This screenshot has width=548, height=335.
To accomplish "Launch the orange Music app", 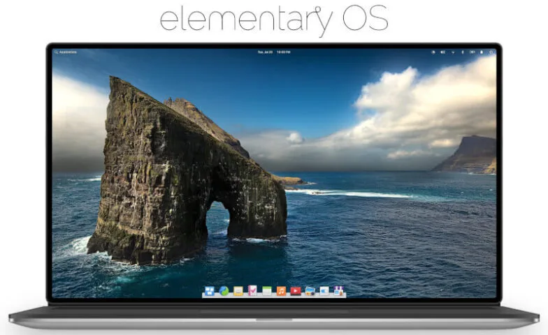I will tap(281, 290).
